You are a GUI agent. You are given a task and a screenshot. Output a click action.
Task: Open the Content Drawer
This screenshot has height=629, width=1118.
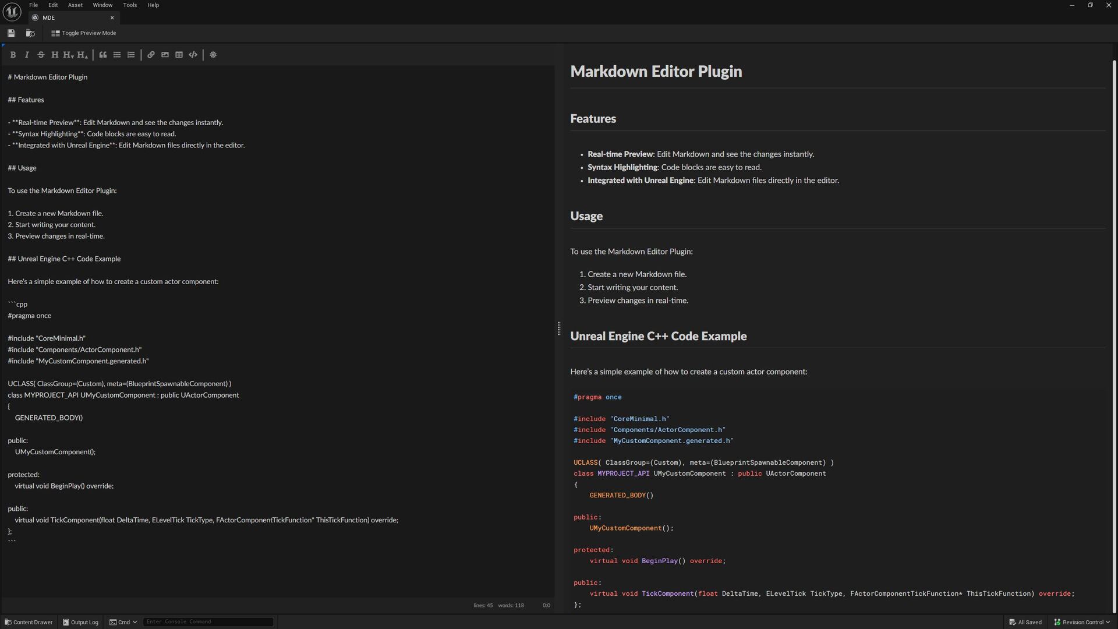[29, 622]
